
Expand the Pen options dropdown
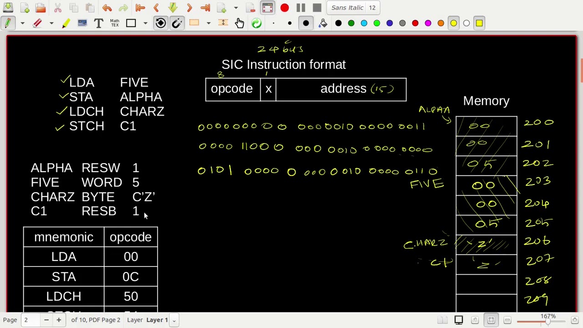pos(22,23)
